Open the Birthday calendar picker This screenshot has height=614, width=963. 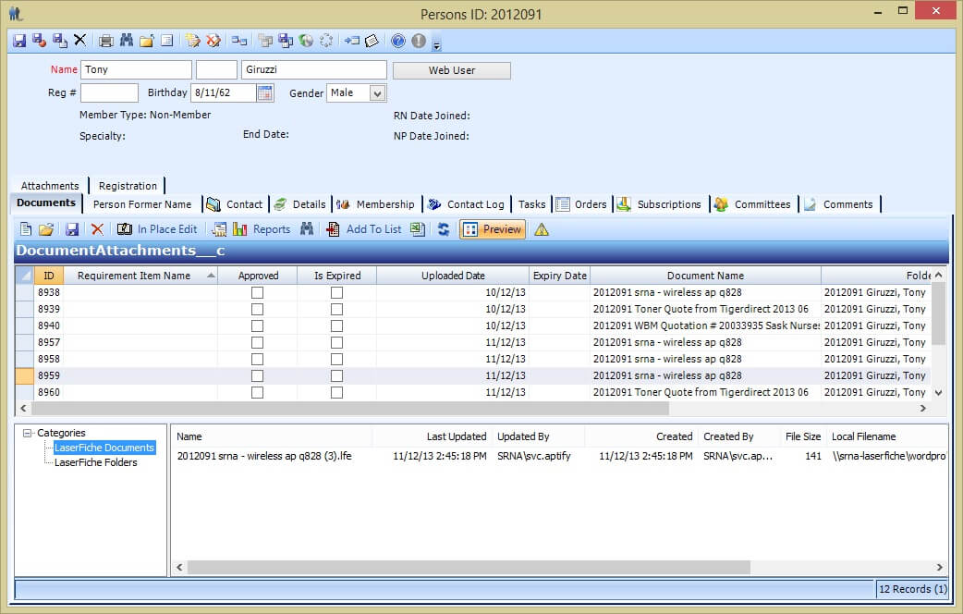click(x=265, y=92)
